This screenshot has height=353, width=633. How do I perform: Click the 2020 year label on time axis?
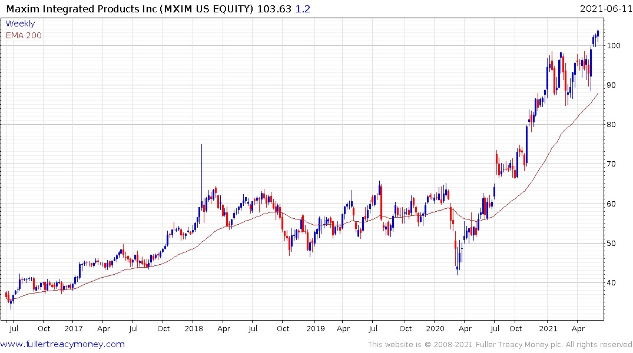click(x=435, y=328)
